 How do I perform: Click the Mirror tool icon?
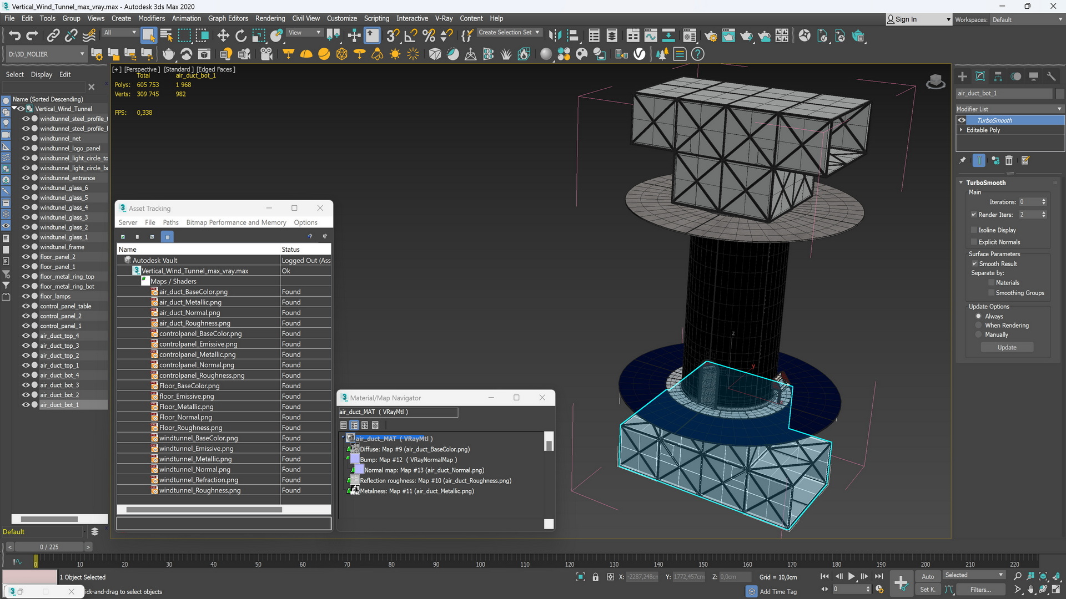click(554, 36)
